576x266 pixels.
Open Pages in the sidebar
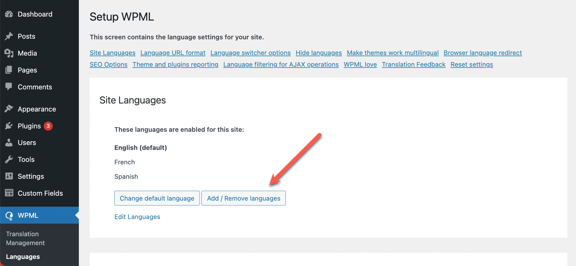click(39, 70)
